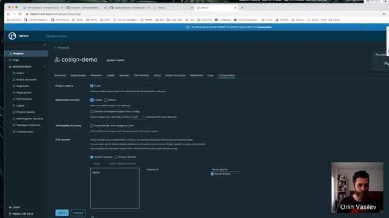
Task: Switch to the Scanner tab
Action: pos(124,75)
